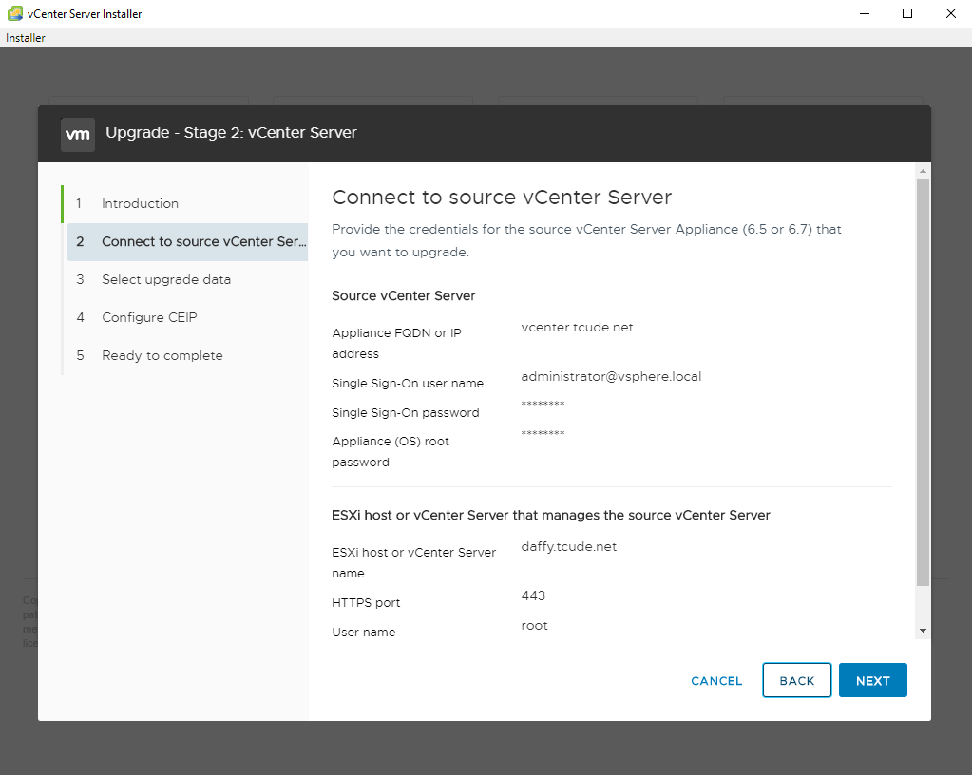Click the 'Provide the credentials' description text
This screenshot has height=775, width=972.
click(x=586, y=240)
